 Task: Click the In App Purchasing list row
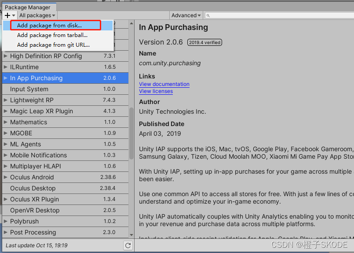tap(65, 78)
